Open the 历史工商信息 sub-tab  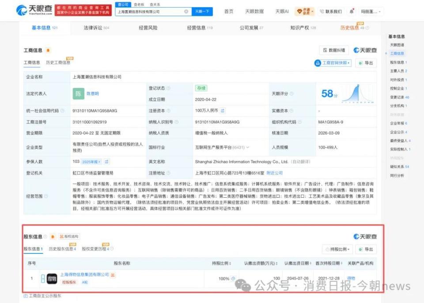point(58,62)
